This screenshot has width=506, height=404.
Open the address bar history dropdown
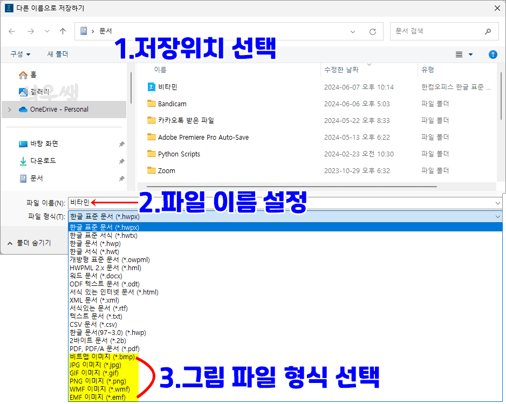coord(353,31)
